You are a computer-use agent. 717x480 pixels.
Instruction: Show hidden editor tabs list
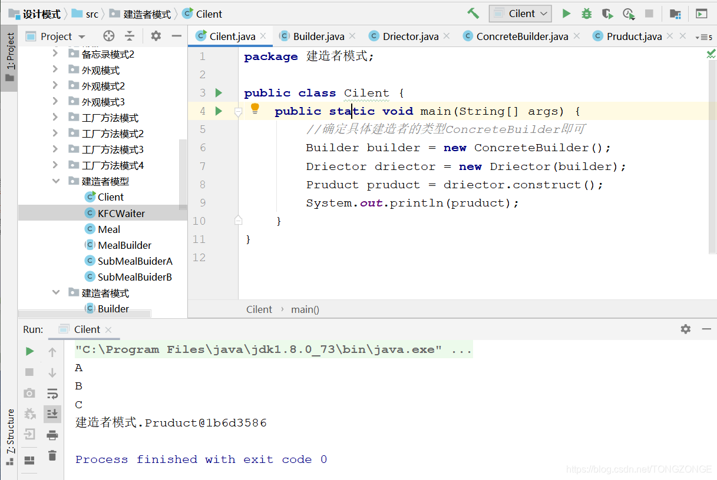(x=703, y=37)
